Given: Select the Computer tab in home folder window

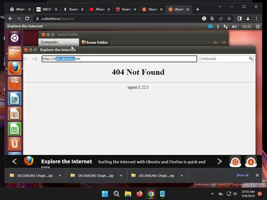Looking at the screenshot, I should tap(59, 42).
